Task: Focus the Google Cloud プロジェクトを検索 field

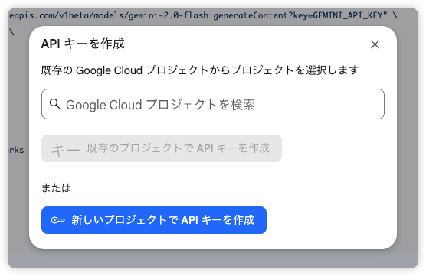Action: pyautogui.click(x=213, y=104)
